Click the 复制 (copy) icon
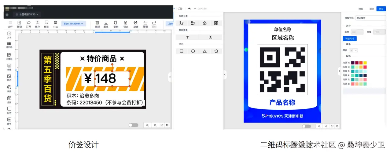This screenshot has height=154, width=390. click(116, 24)
